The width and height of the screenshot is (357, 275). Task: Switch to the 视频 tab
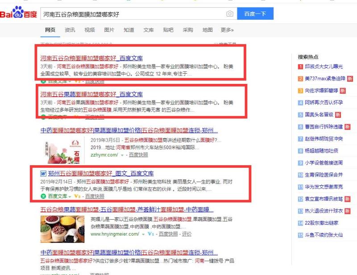[x=89, y=30]
